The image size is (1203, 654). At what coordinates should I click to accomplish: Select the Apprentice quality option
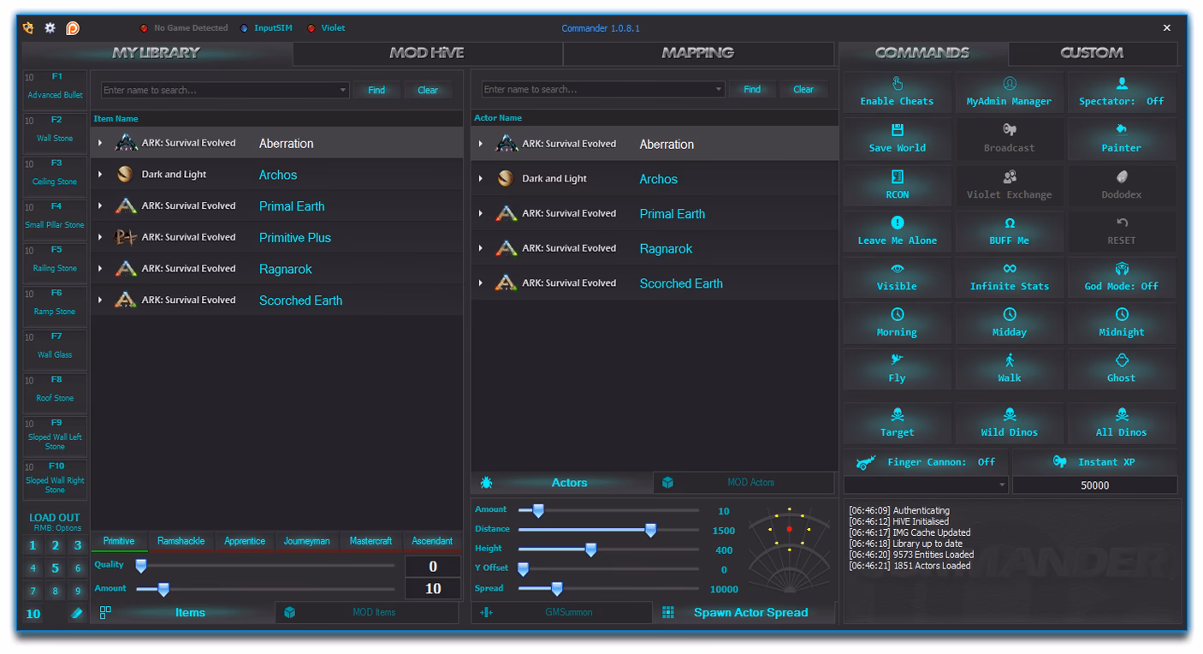245,541
